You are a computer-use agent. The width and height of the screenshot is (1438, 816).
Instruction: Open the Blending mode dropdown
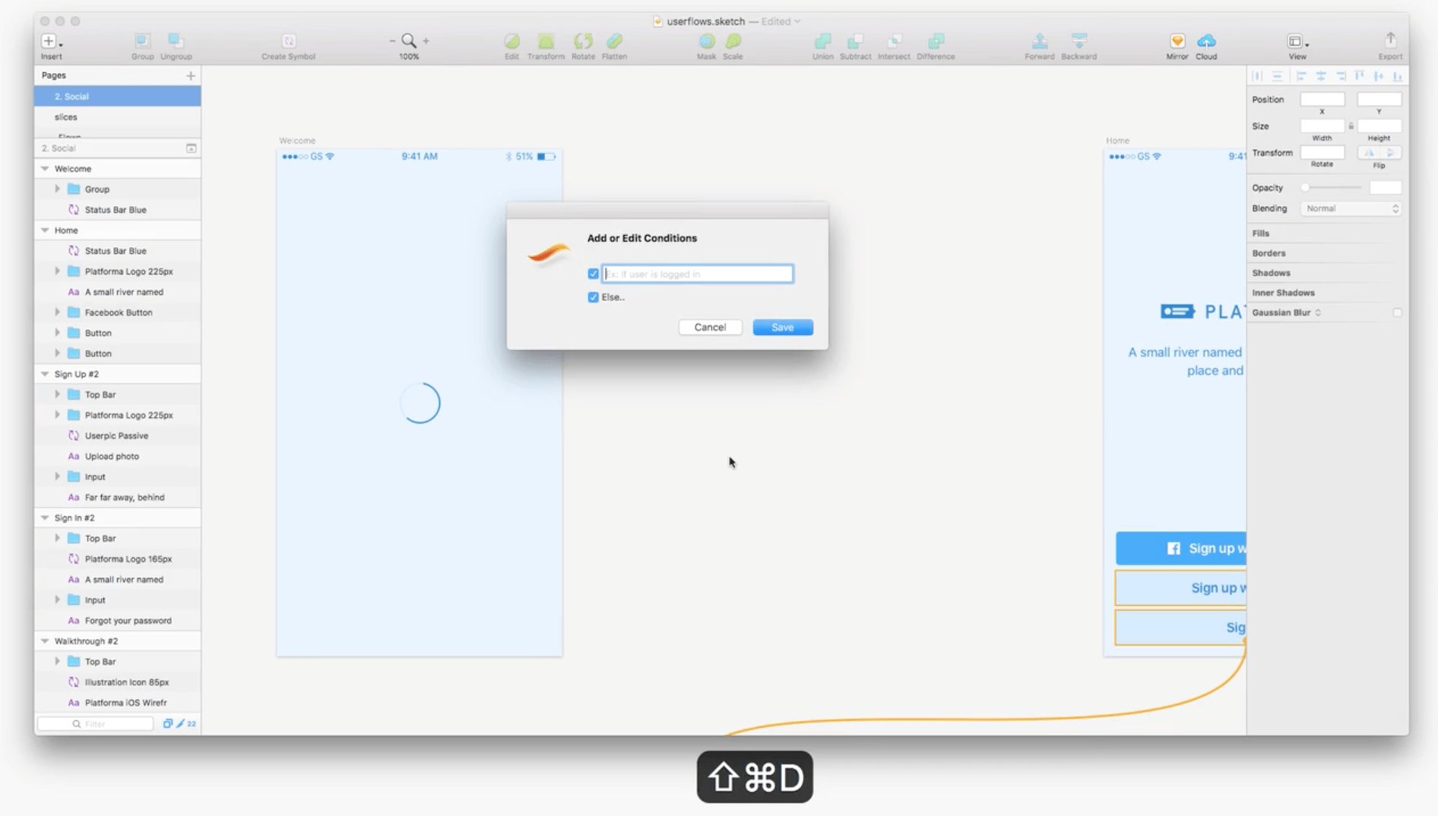1351,208
